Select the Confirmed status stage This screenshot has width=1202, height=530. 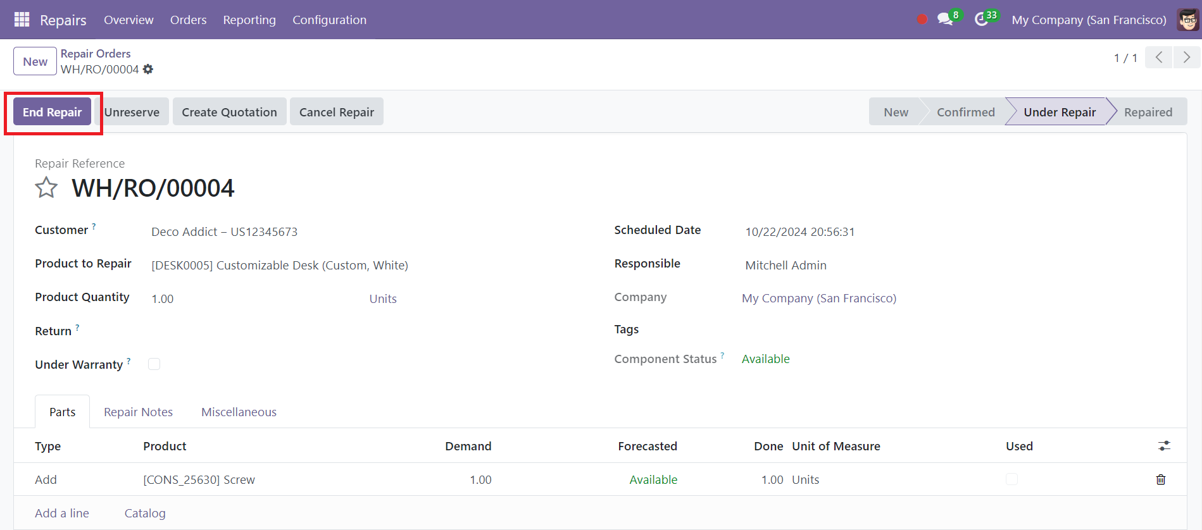pos(965,112)
